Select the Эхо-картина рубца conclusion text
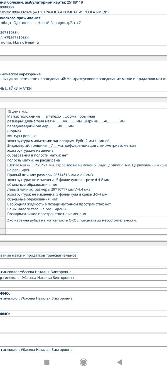The height and width of the screenshot is (372, 167). (x=72, y=220)
